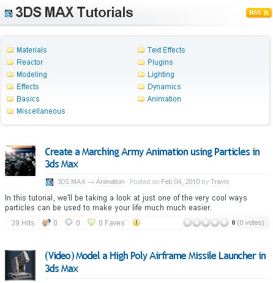This screenshot has width=273, height=283.
Task: Open the Materials category
Action: click(x=32, y=50)
